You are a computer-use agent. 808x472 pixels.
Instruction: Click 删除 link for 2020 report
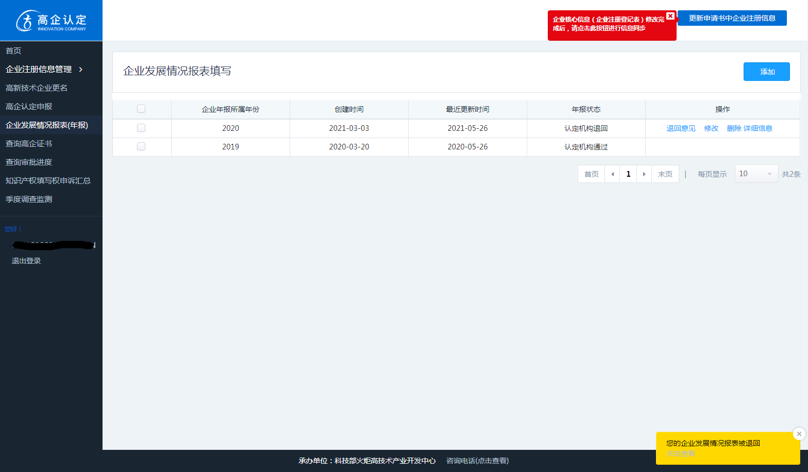734,128
